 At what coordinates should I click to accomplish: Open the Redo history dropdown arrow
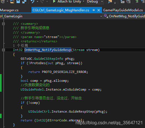point(47,1)
